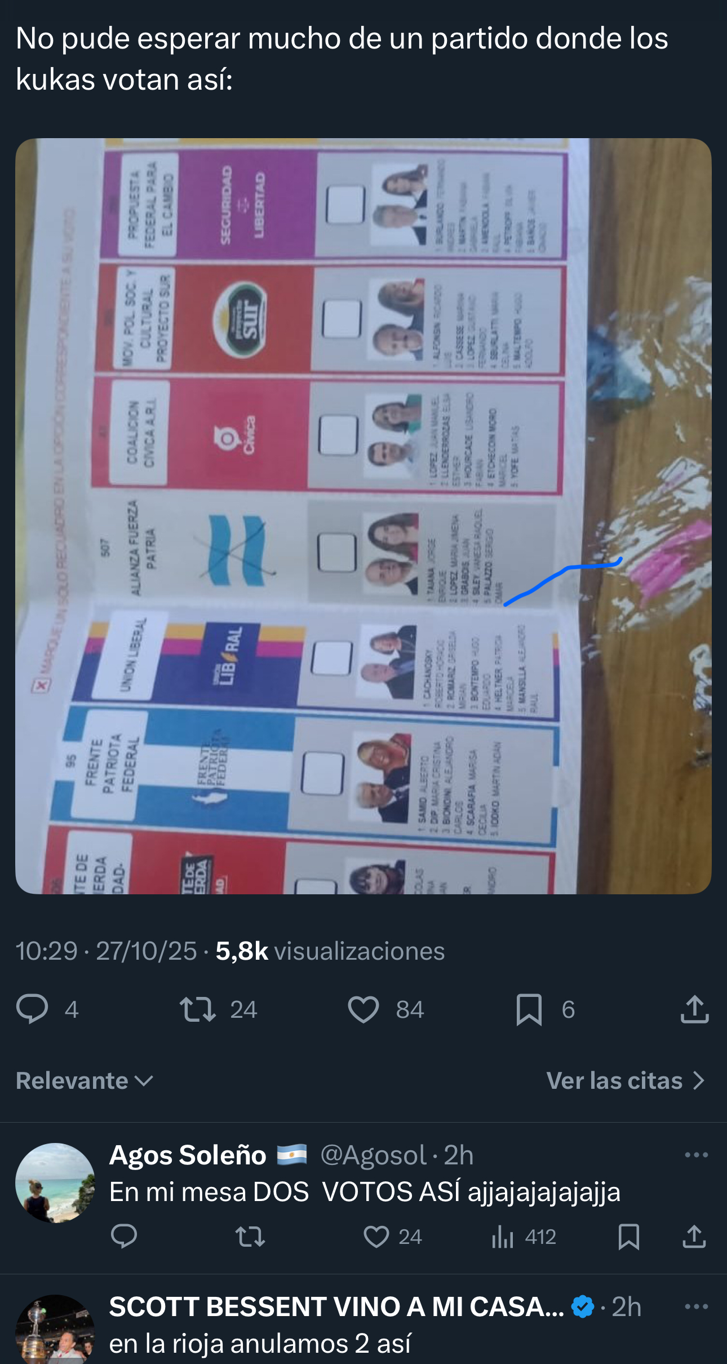Bookmark Agos Soleño's reply
Image resolution: width=727 pixels, height=1364 pixels.
click(628, 1237)
